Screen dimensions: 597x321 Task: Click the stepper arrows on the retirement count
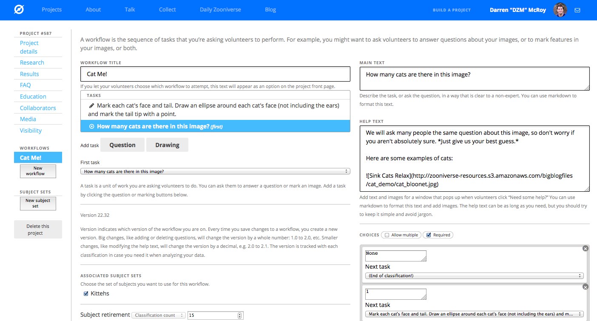tap(240, 315)
